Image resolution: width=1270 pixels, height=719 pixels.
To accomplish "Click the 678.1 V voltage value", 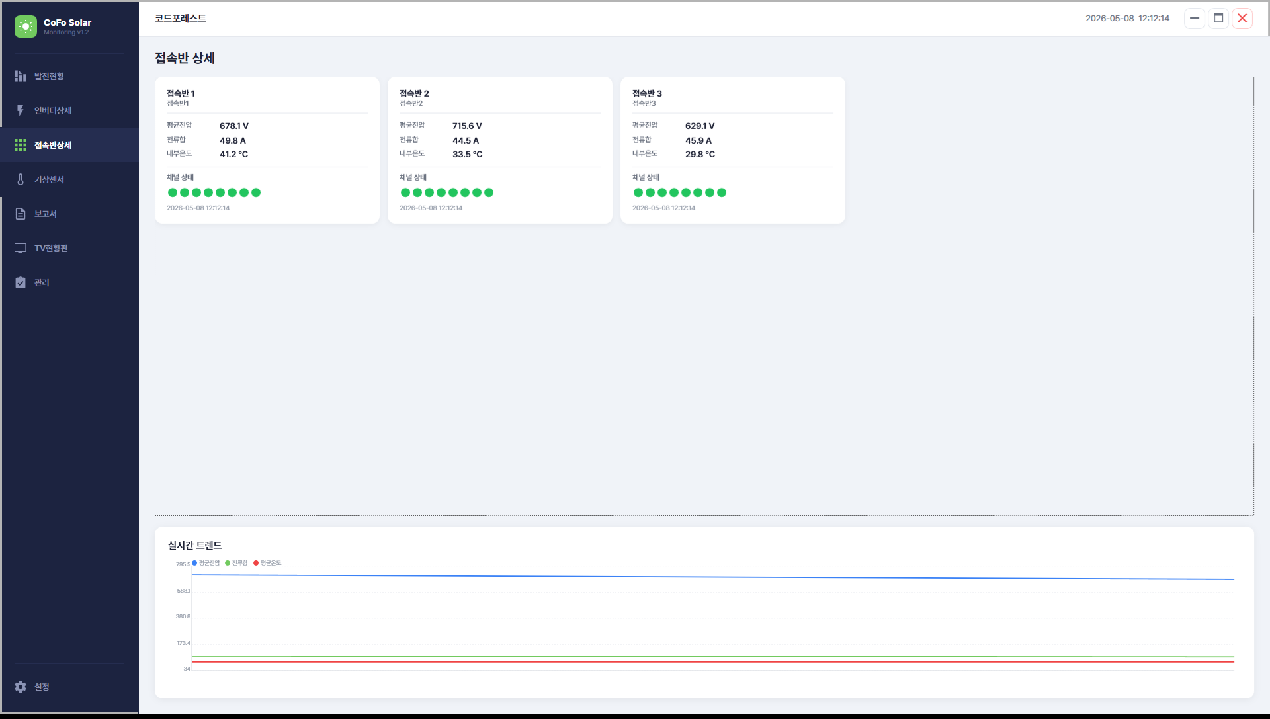I will pos(234,126).
